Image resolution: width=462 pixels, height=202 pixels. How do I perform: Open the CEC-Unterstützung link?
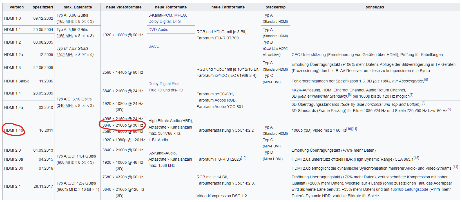click(309, 55)
